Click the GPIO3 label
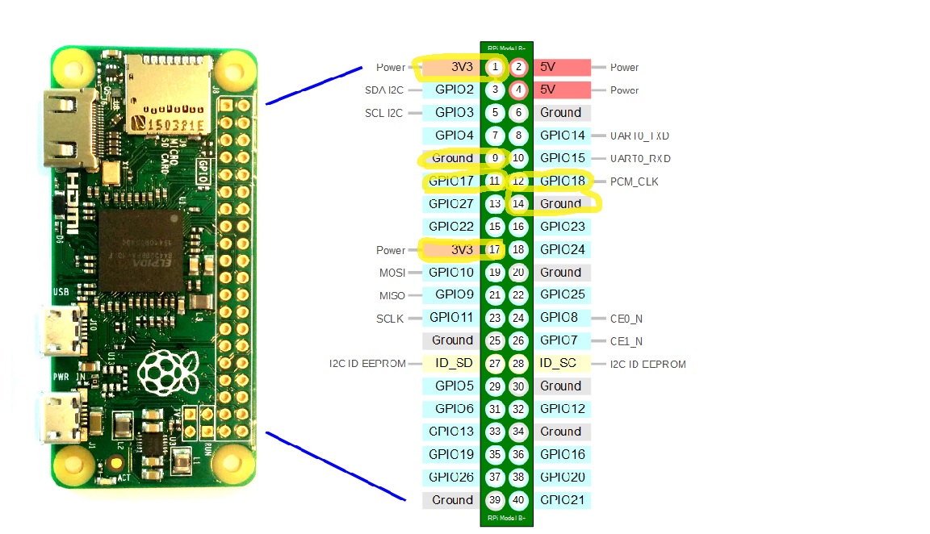This screenshot has width=930, height=534. [450, 113]
